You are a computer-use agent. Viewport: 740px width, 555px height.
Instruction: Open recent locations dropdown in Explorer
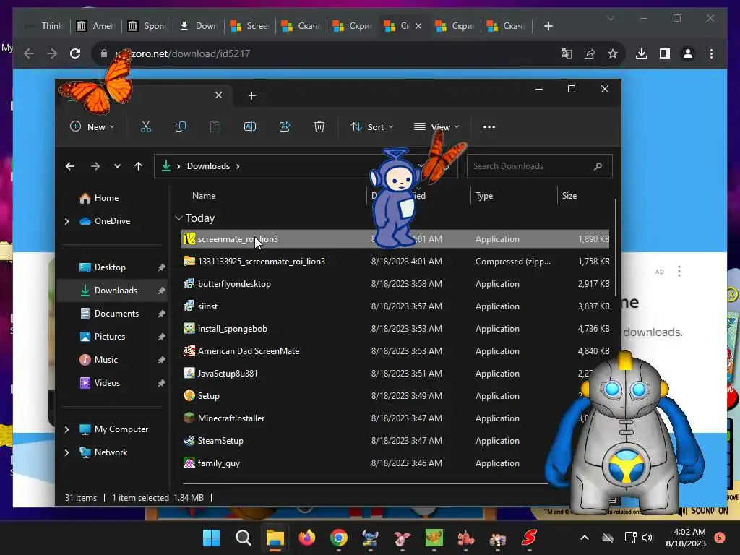117,166
